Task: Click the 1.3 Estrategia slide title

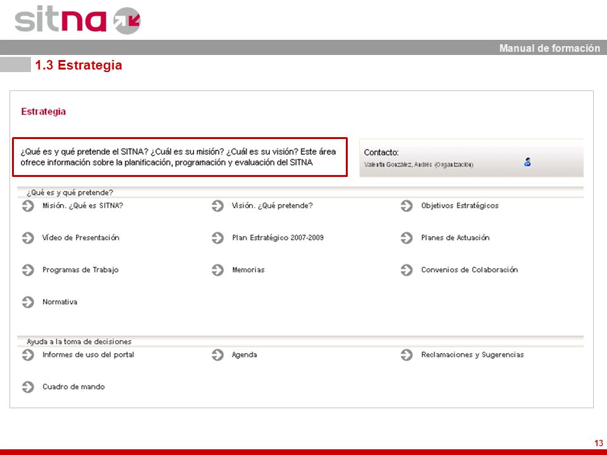Action: tap(78, 65)
